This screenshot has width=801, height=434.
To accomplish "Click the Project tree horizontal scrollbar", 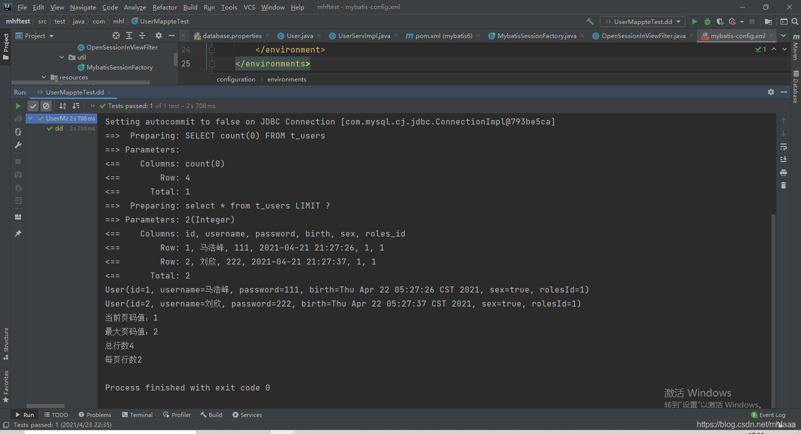I will tap(81, 82).
